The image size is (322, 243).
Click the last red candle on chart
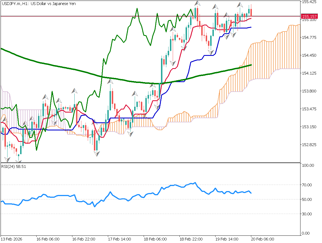click(x=251, y=13)
